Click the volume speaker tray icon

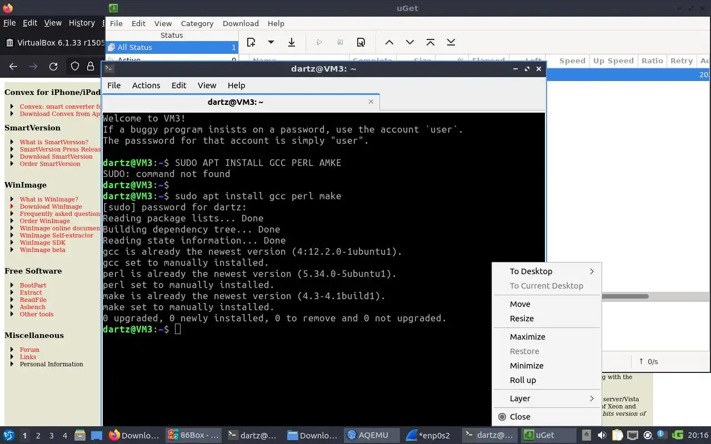click(x=602, y=435)
